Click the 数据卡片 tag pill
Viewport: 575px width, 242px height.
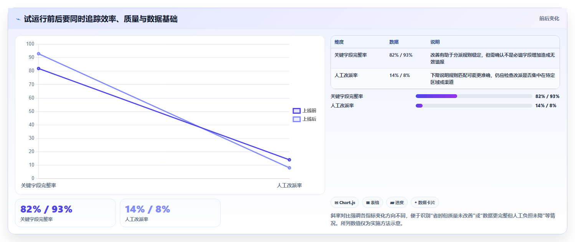(425, 203)
